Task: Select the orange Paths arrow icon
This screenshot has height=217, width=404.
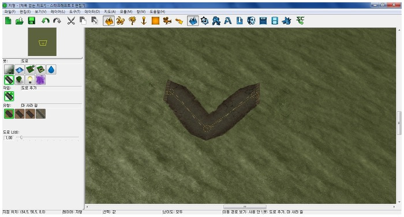Action: [x=179, y=21]
